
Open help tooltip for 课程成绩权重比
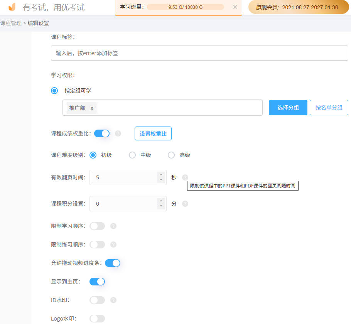coord(118,133)
